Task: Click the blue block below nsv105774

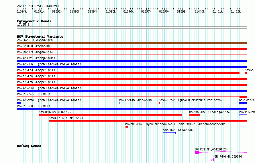Action: tap(243, 103)
